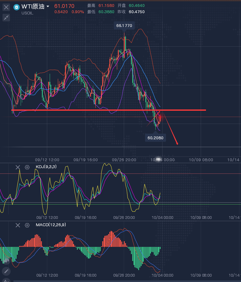The width and height of the screenshot is (241, 282).
Task: Click the price change value 0.5420
Action: pyautogui.click(x=61, y=12)
